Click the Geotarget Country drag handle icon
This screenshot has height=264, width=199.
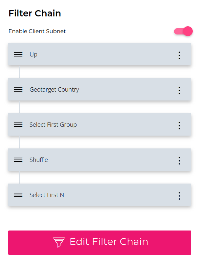point(18,89)
